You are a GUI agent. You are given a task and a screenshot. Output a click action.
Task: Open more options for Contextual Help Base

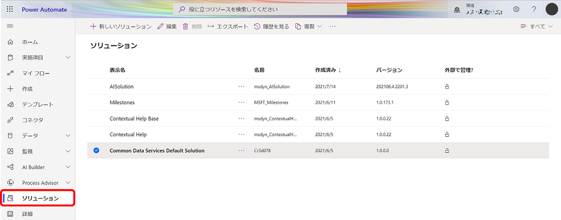coord(242,119)
